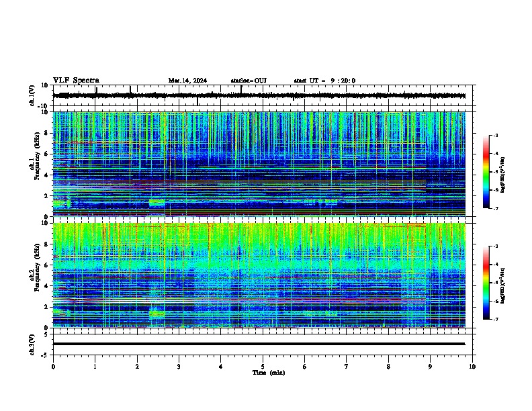Click the "ch.3(V)" axis label
Image resolution: width=532 pixels, height=411 pixels.
pos(32,345)
